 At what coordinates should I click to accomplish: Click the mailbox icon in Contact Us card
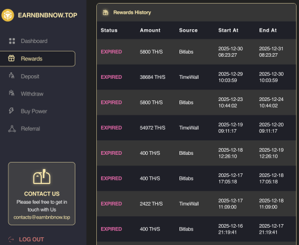coord(42,177)
